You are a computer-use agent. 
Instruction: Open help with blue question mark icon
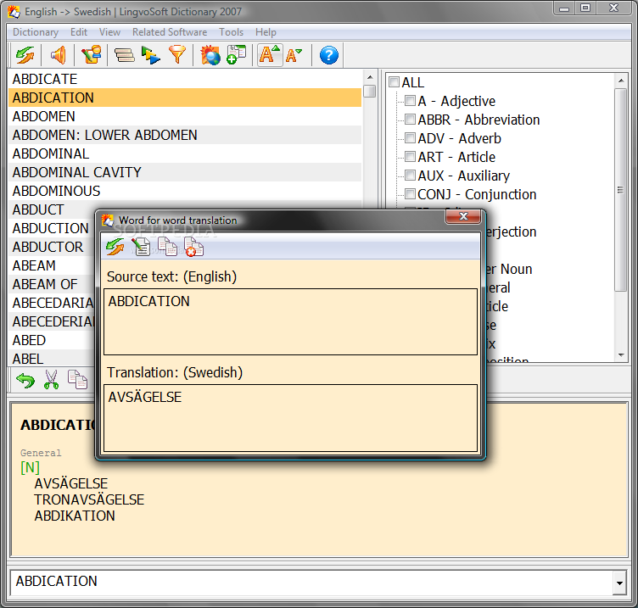(x=329, y=55)
